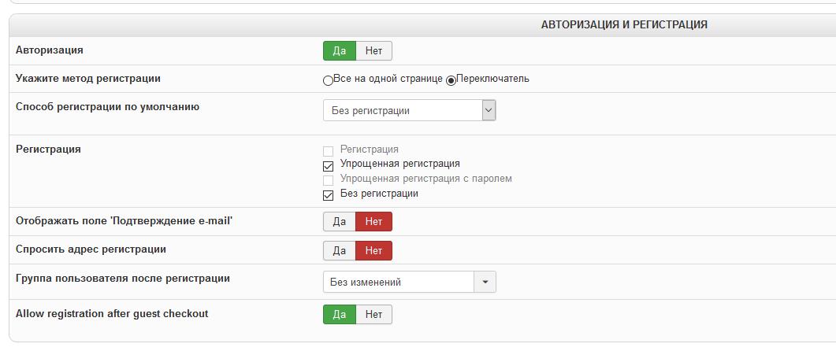
Task: Enable 'Allow registration after guest checkout' with Да
Action: coord(340,315)
